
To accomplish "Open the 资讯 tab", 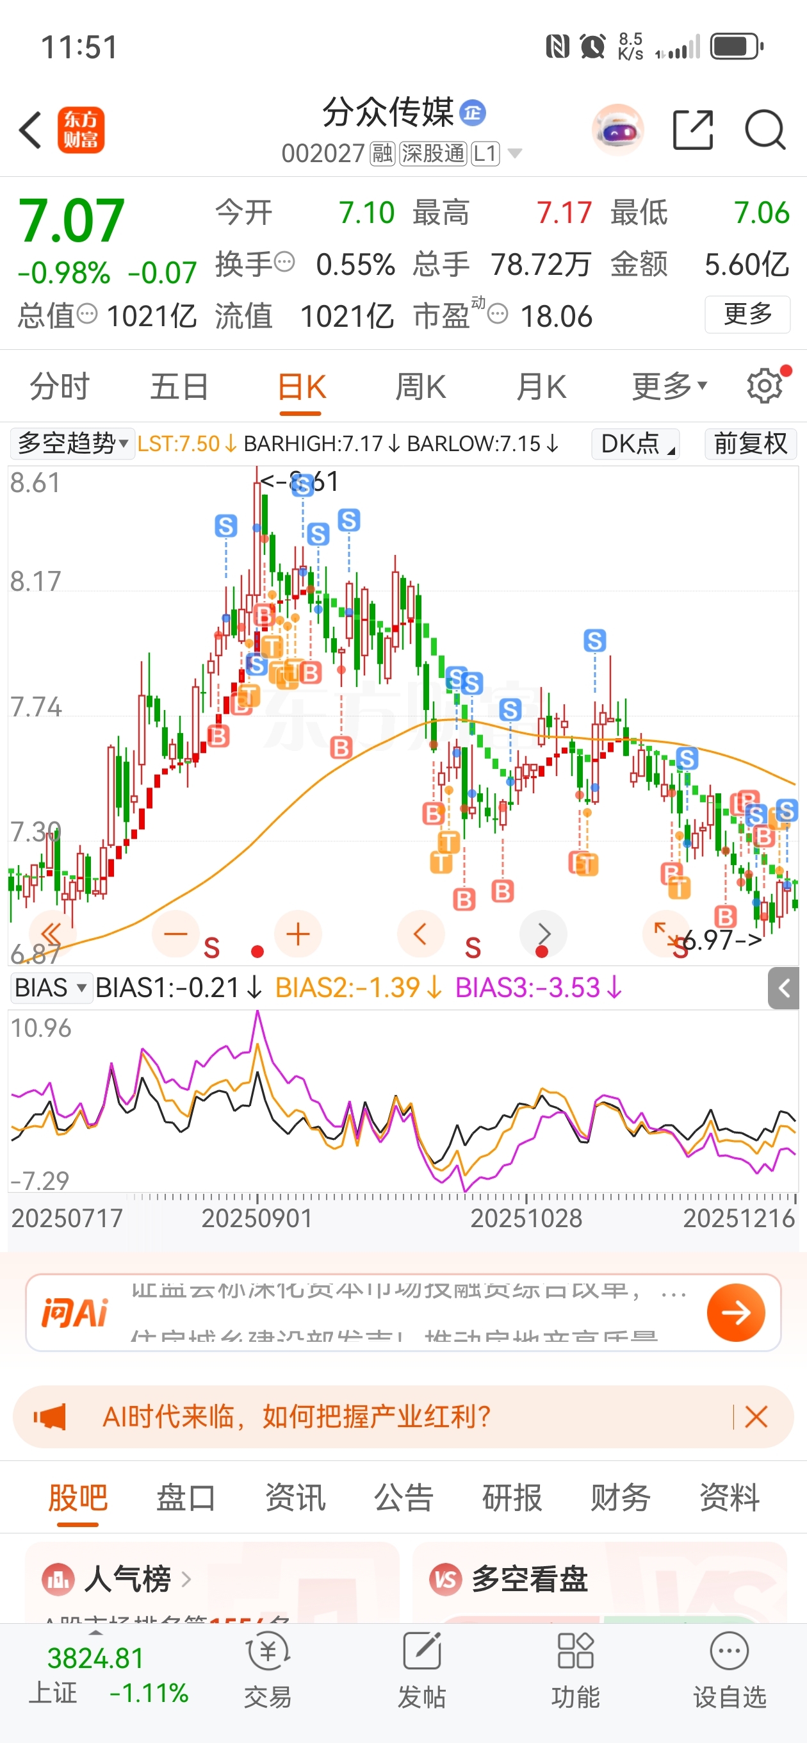I will click(x=295, y=1498).
